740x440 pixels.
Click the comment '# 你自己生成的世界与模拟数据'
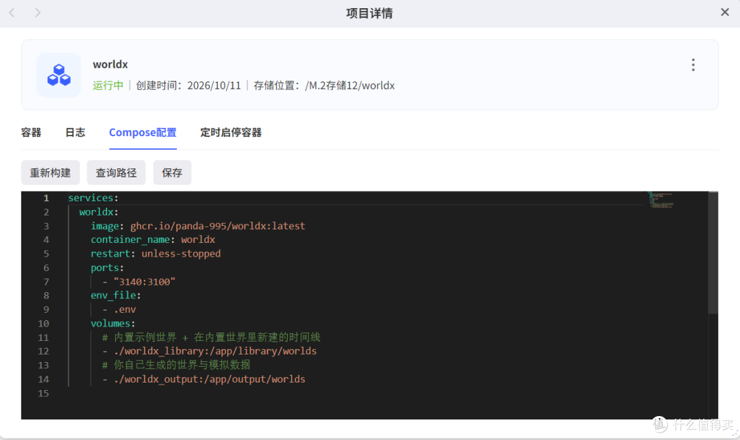(177, 365)
